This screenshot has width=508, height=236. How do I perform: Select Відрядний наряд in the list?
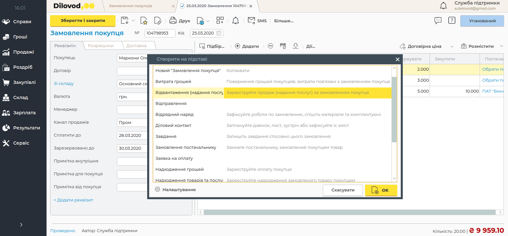pos(174,115)
